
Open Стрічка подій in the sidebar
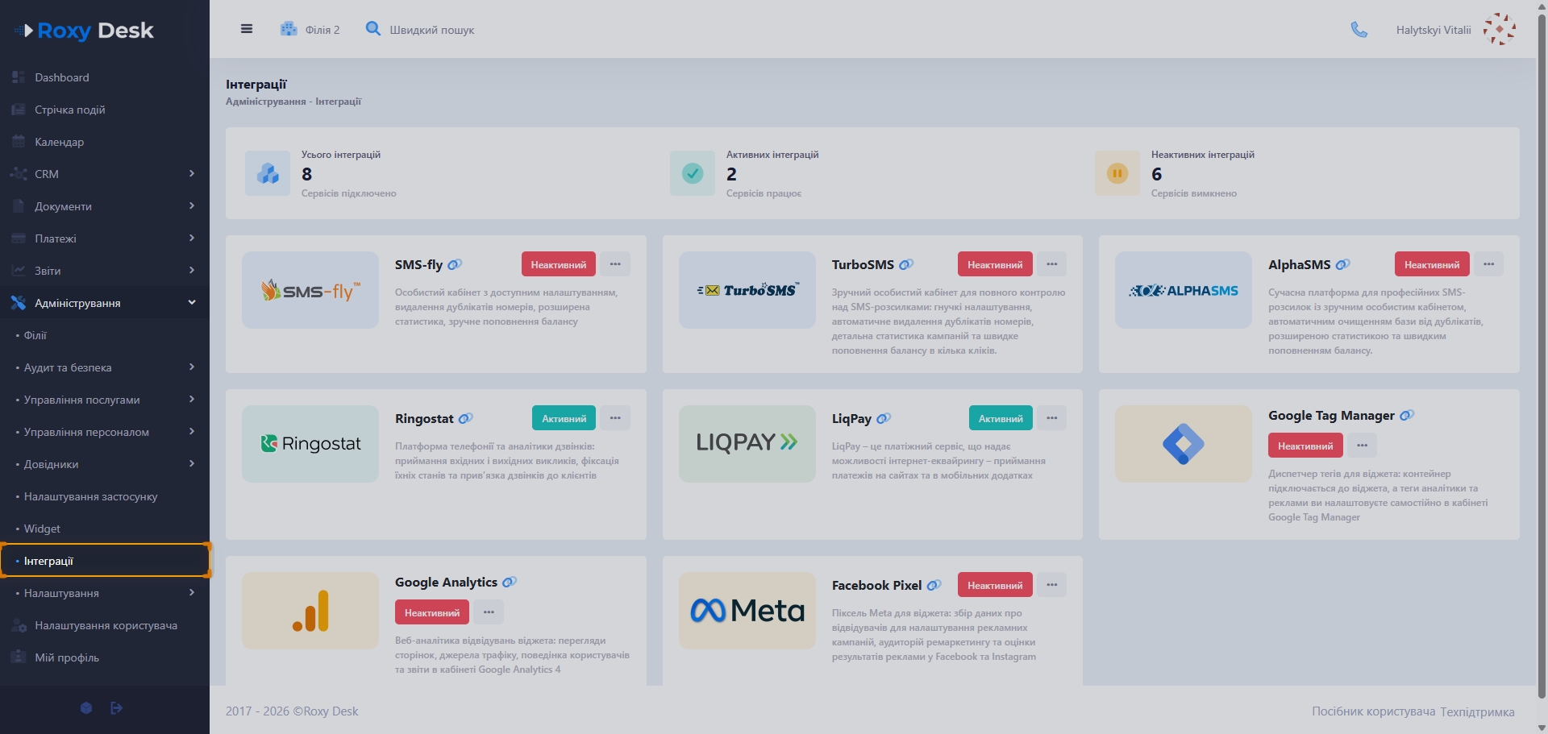tap(105, 110)
